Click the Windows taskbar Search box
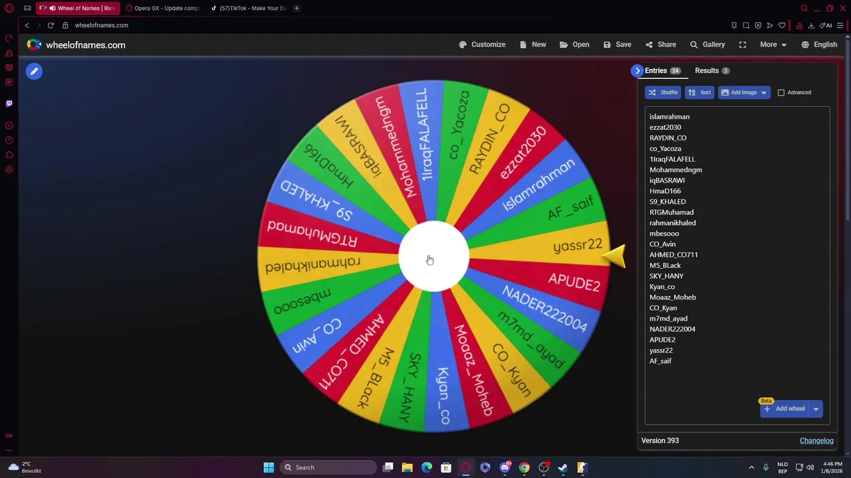 [x=328, y=467]
